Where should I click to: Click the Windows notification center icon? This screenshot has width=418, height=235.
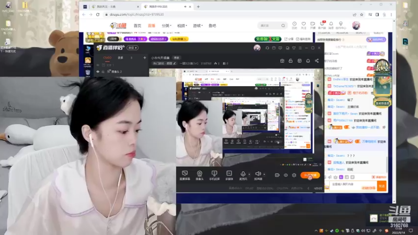point(411,231)
